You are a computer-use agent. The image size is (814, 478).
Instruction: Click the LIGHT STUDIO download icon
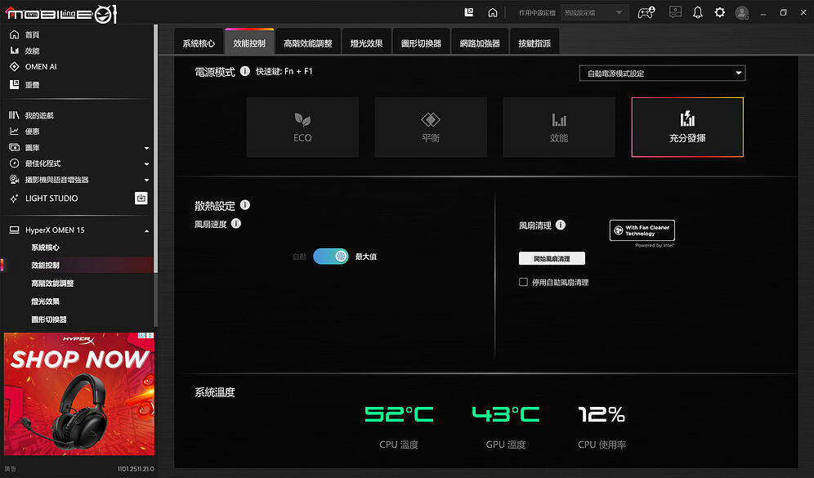coord(141,198)
